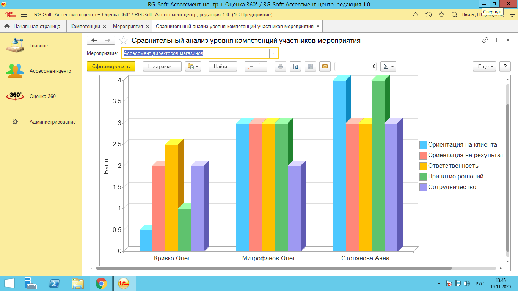Open Ассессмент-центр section
The width and height of the screenshot is (518, 291).
(x=41, y=71)
